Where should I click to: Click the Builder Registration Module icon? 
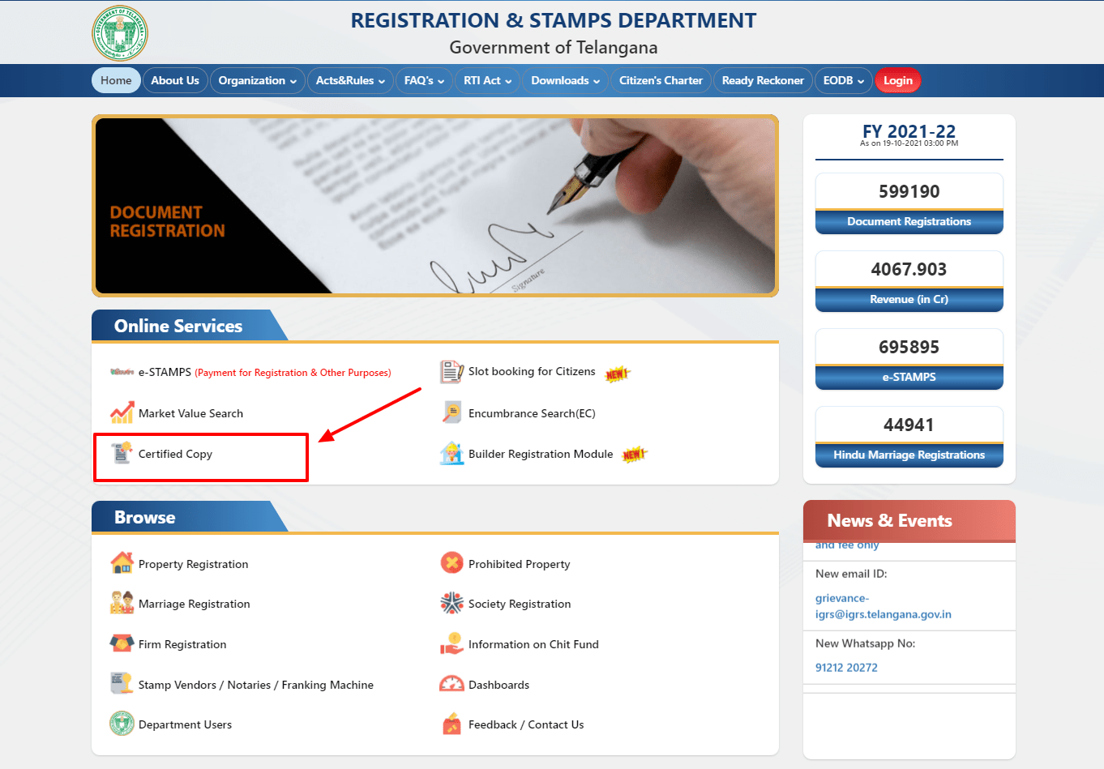point(451,453)
